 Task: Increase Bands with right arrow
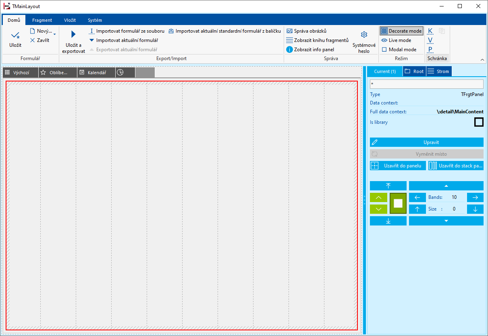(x=475, y=198)
